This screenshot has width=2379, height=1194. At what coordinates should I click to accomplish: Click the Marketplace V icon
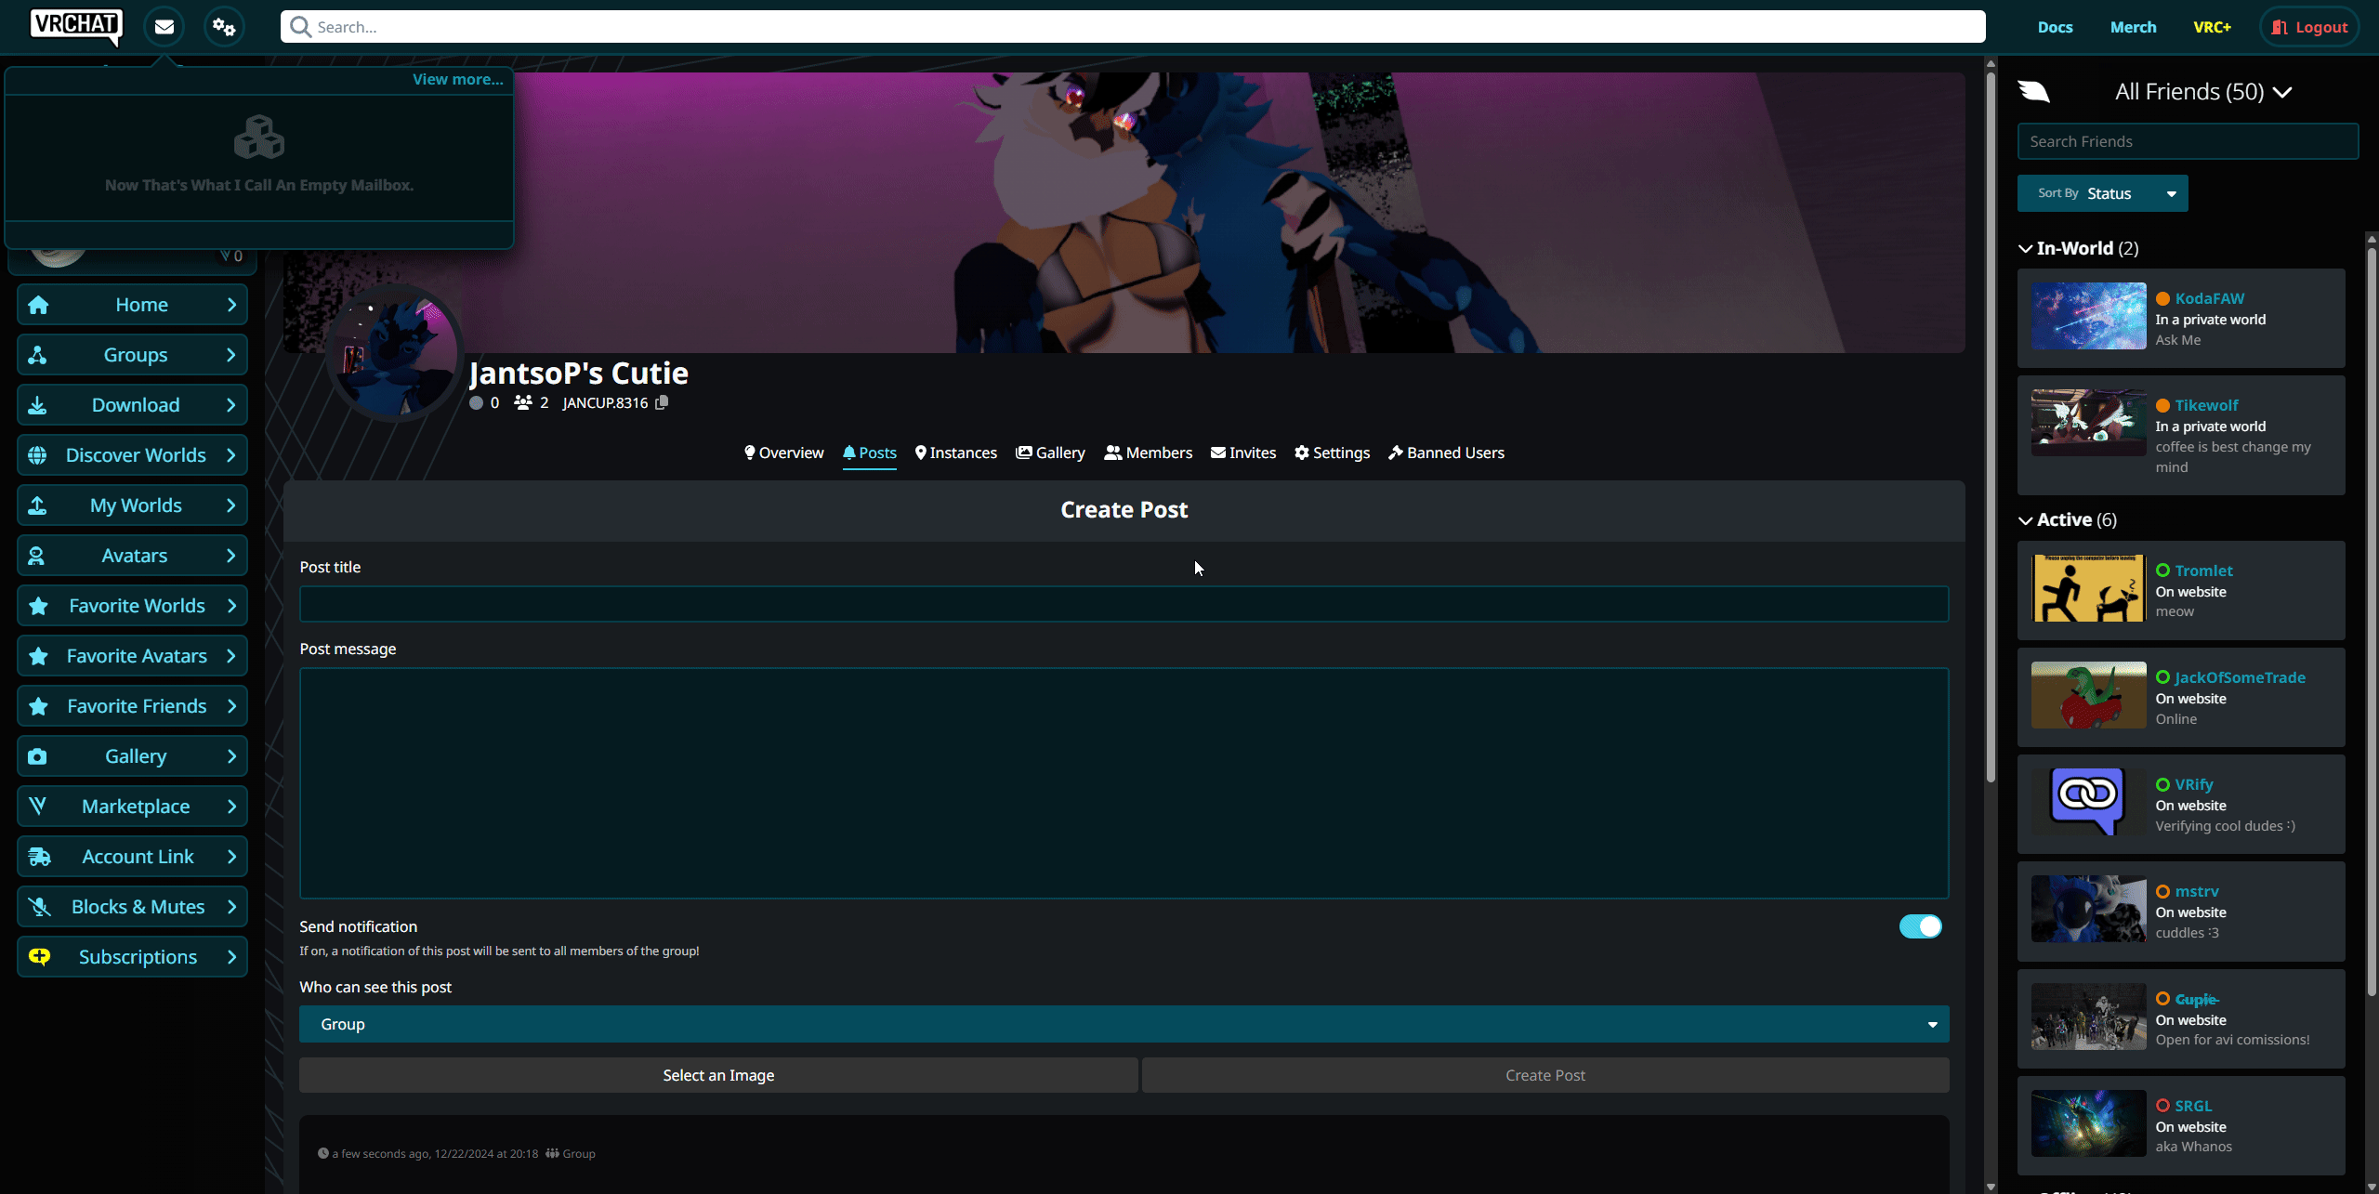(x=37, y=806)
